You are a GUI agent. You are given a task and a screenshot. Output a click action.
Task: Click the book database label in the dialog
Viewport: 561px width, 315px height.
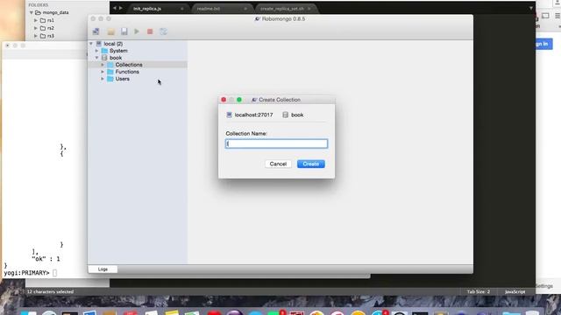[x=297, y=115]
